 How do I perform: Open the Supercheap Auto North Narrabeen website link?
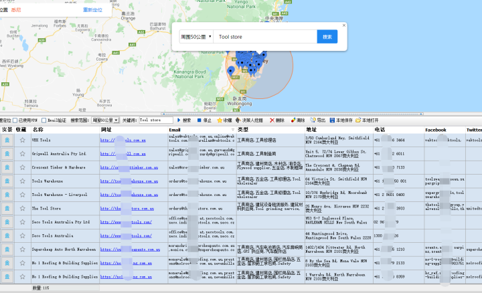[x=130, y=250]
